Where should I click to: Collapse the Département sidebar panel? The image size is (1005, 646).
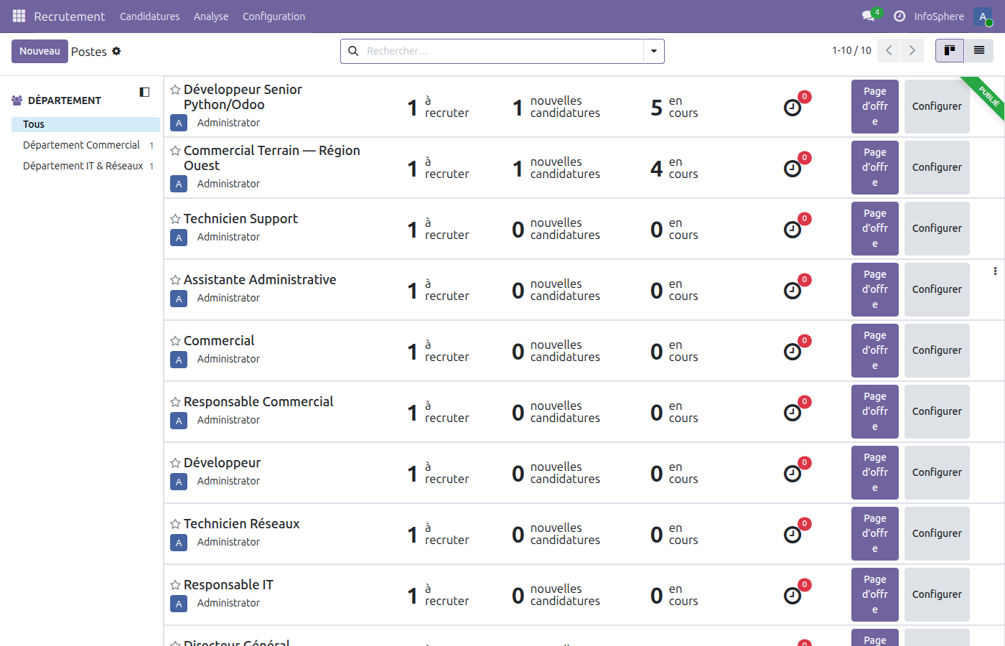click(144, 91)
